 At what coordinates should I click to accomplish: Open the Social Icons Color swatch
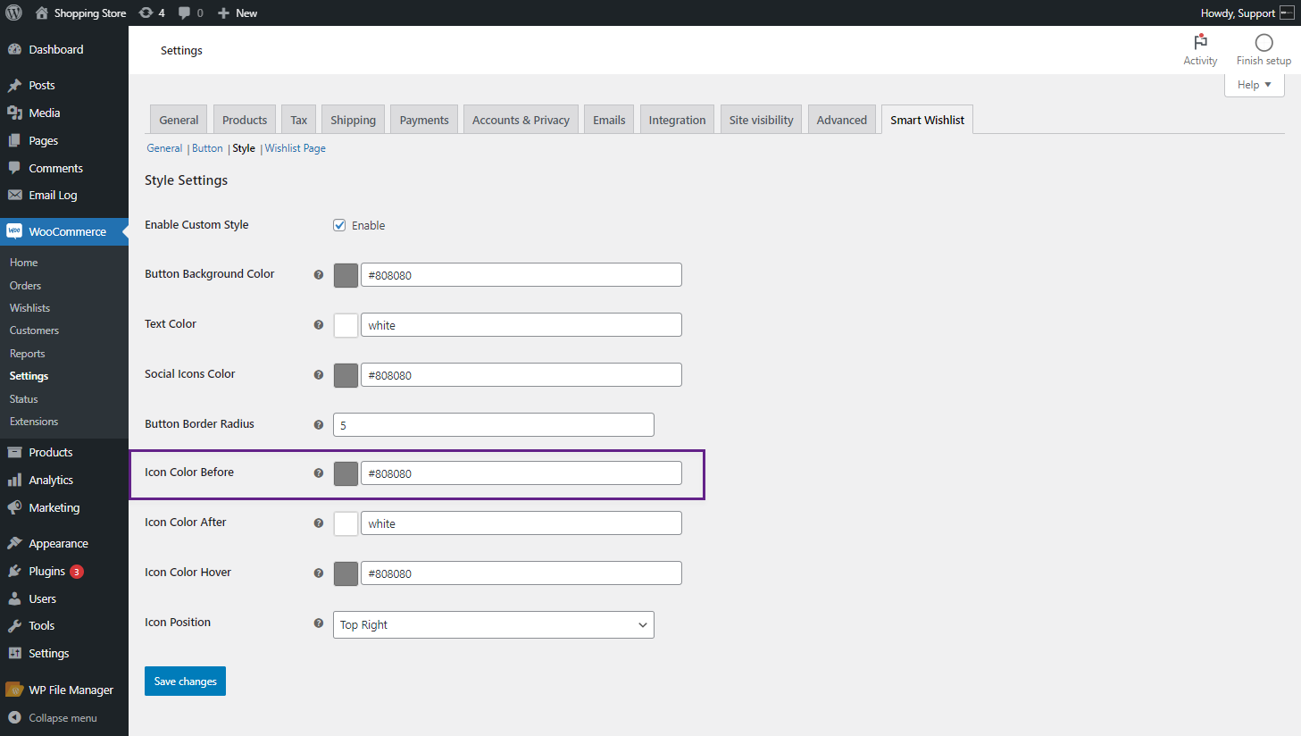point(346,375)
